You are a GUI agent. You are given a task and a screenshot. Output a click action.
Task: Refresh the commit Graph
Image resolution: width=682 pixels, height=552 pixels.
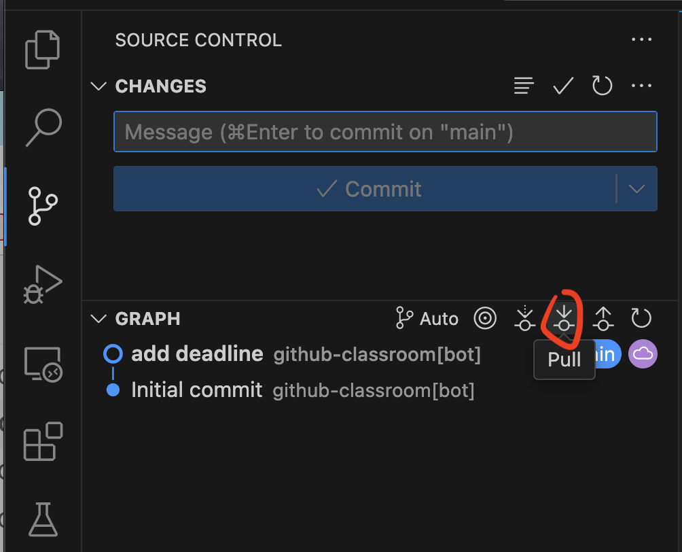coord(641,318)
